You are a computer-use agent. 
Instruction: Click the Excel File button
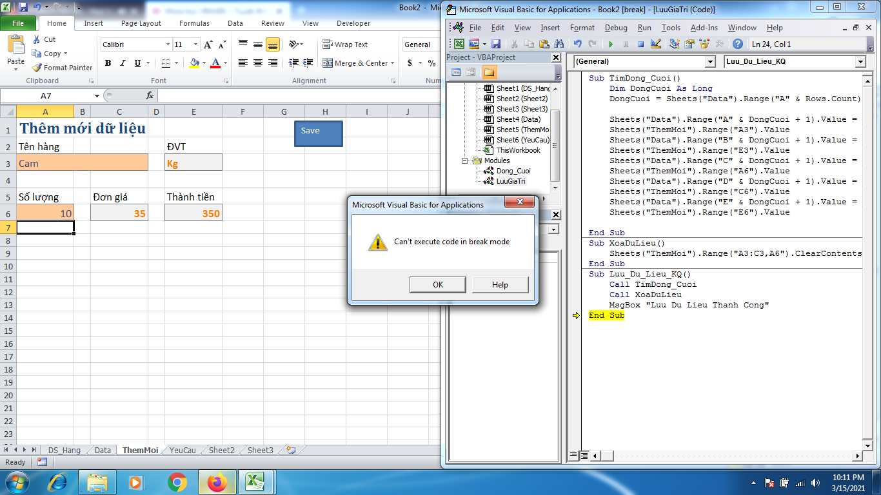(x=18, y=23)
